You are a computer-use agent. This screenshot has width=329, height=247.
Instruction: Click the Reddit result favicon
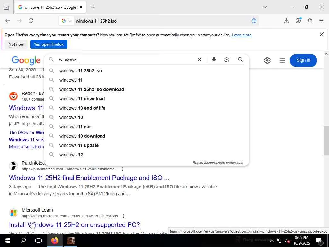13,96
